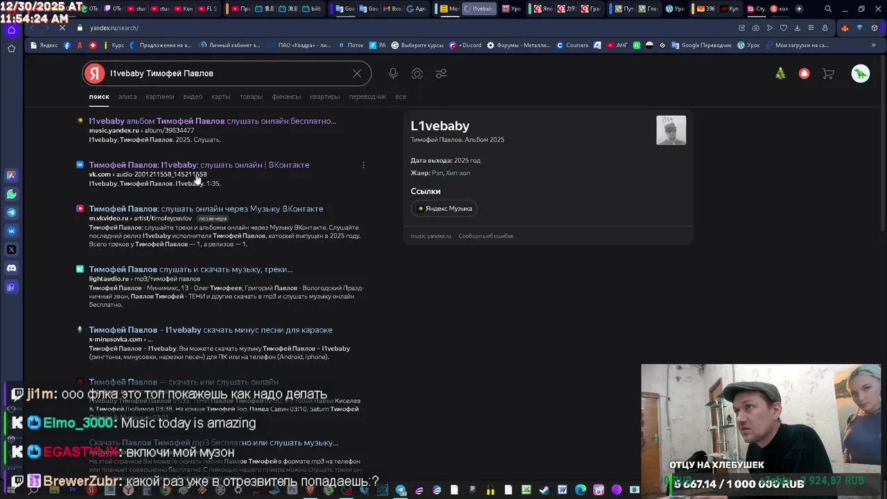The height and width of the screenshot is (499, 887).
Task: Switch to the переводчик search tab
Action: coord(367,96)
